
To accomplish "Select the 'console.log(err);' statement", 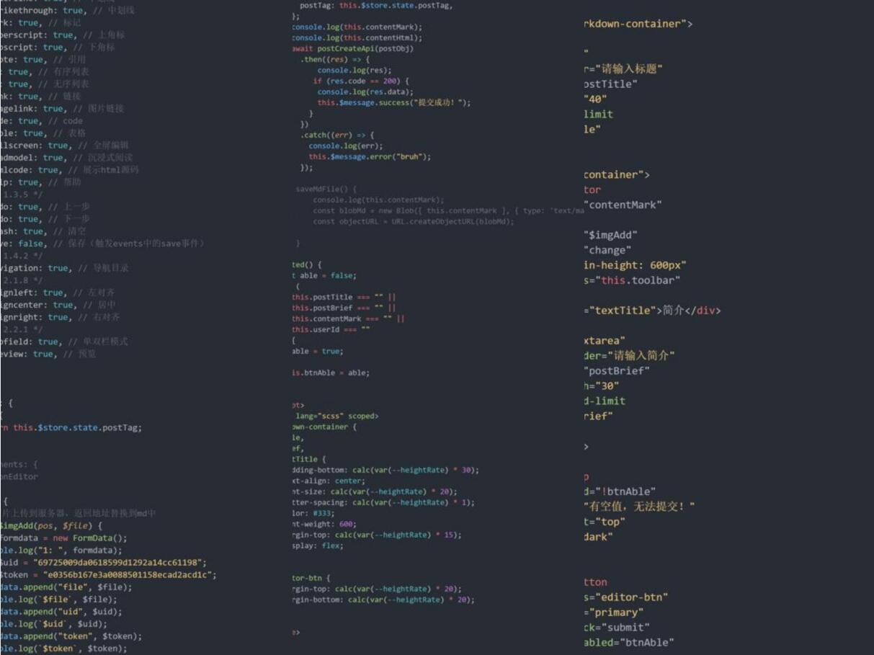I will [346, 146].
